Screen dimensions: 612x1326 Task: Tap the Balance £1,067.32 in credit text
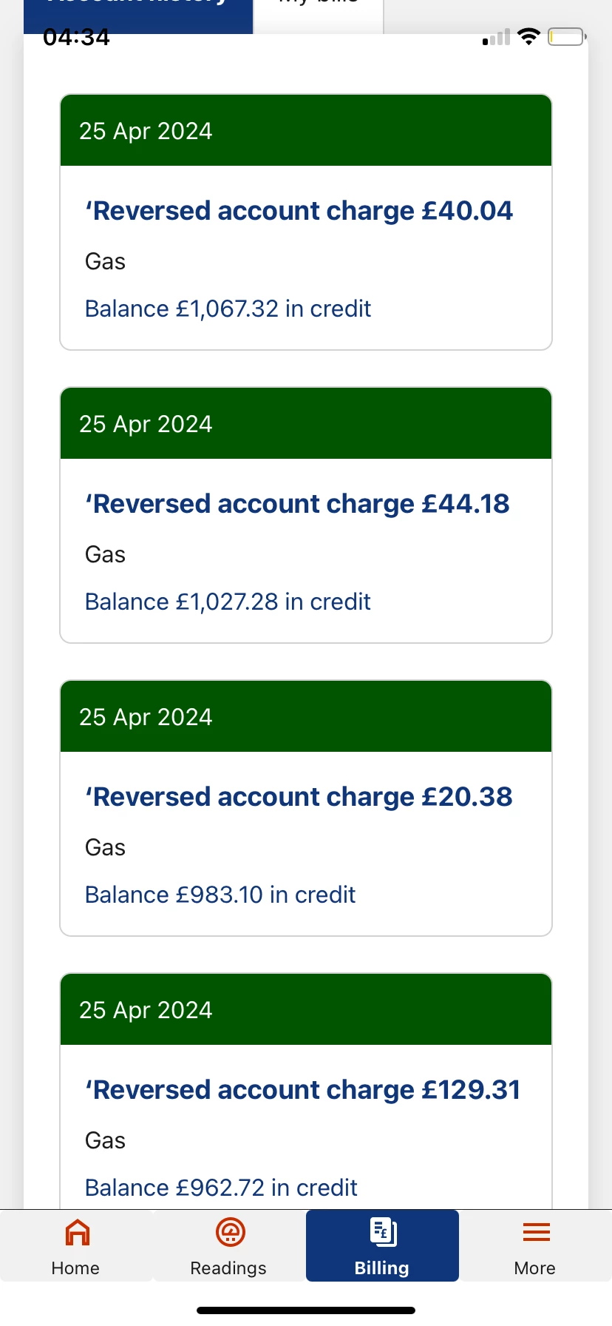click(228, 309)
